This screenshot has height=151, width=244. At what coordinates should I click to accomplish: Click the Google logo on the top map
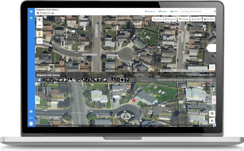tap(42, 69)
